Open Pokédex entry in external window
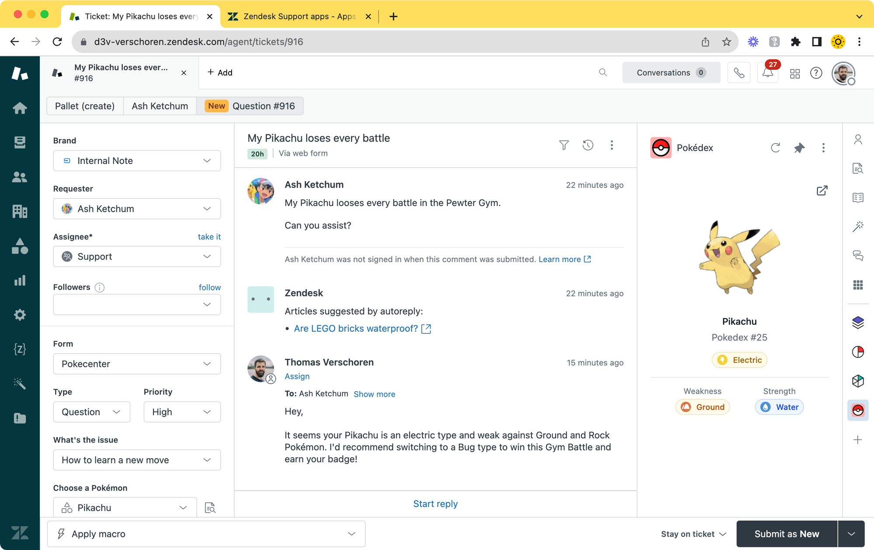This screenshot has height=550, width=874. pos(822,191)
